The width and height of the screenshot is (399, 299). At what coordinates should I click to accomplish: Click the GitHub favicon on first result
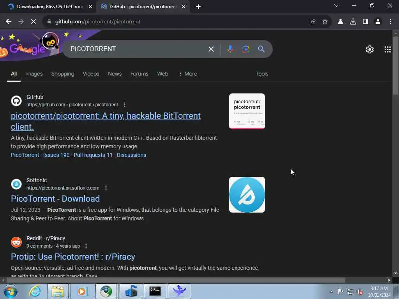tap(16, 101)
